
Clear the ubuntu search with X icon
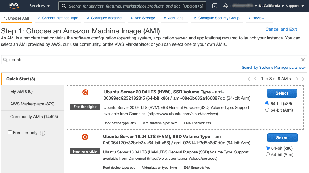coord(303,60)
